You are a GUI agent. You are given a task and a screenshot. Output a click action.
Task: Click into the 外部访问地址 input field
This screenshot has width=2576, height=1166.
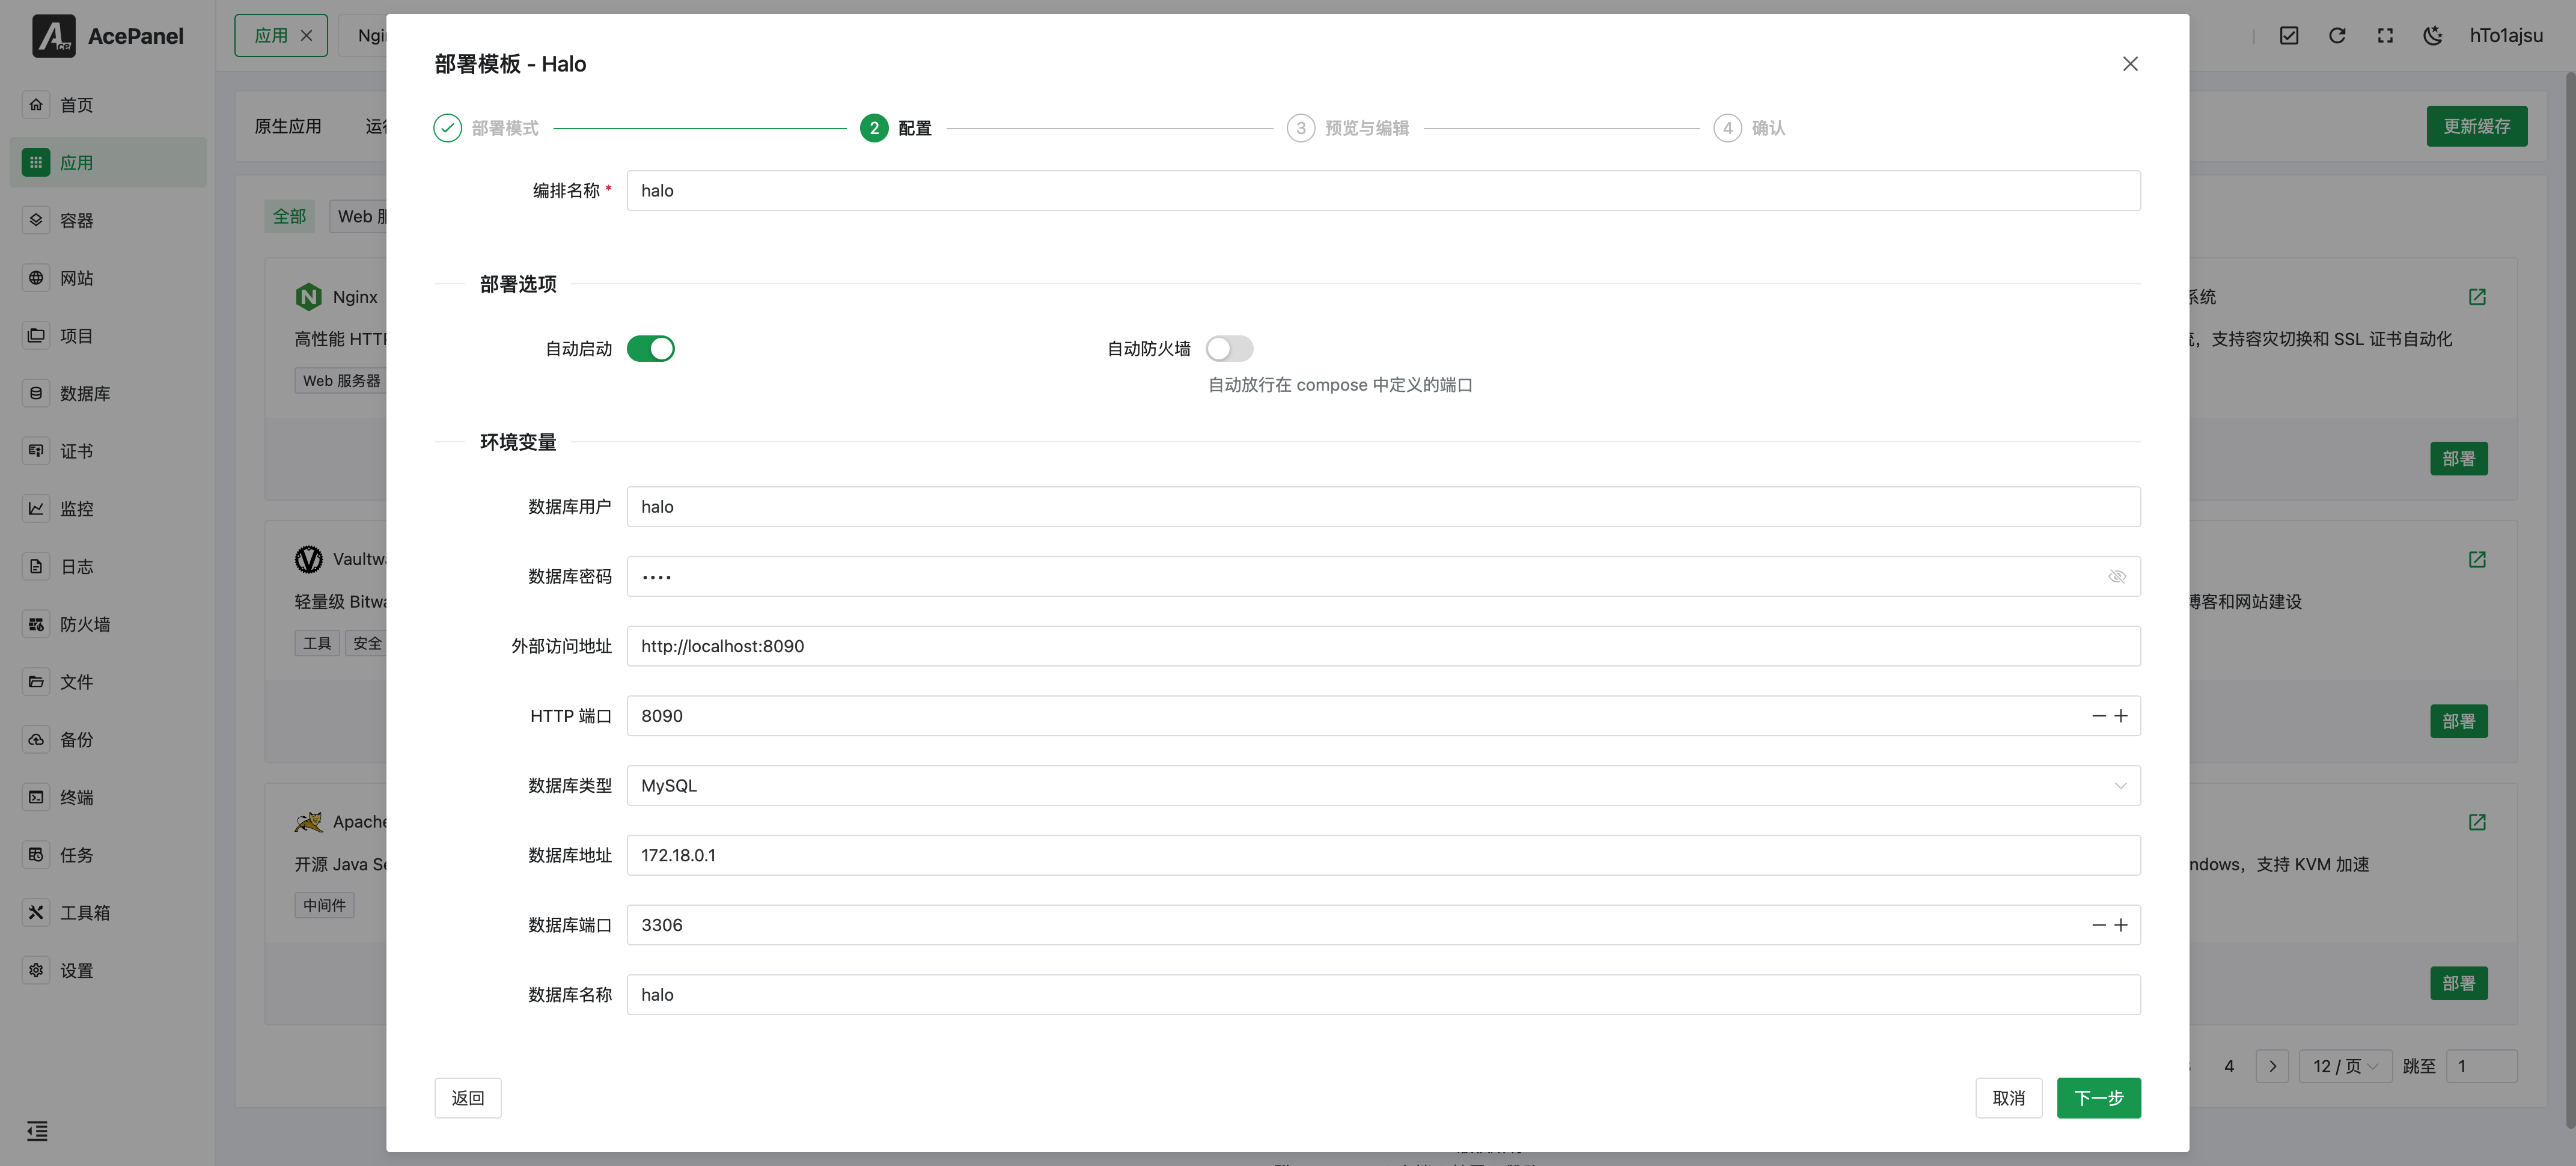click(1383, 646)
